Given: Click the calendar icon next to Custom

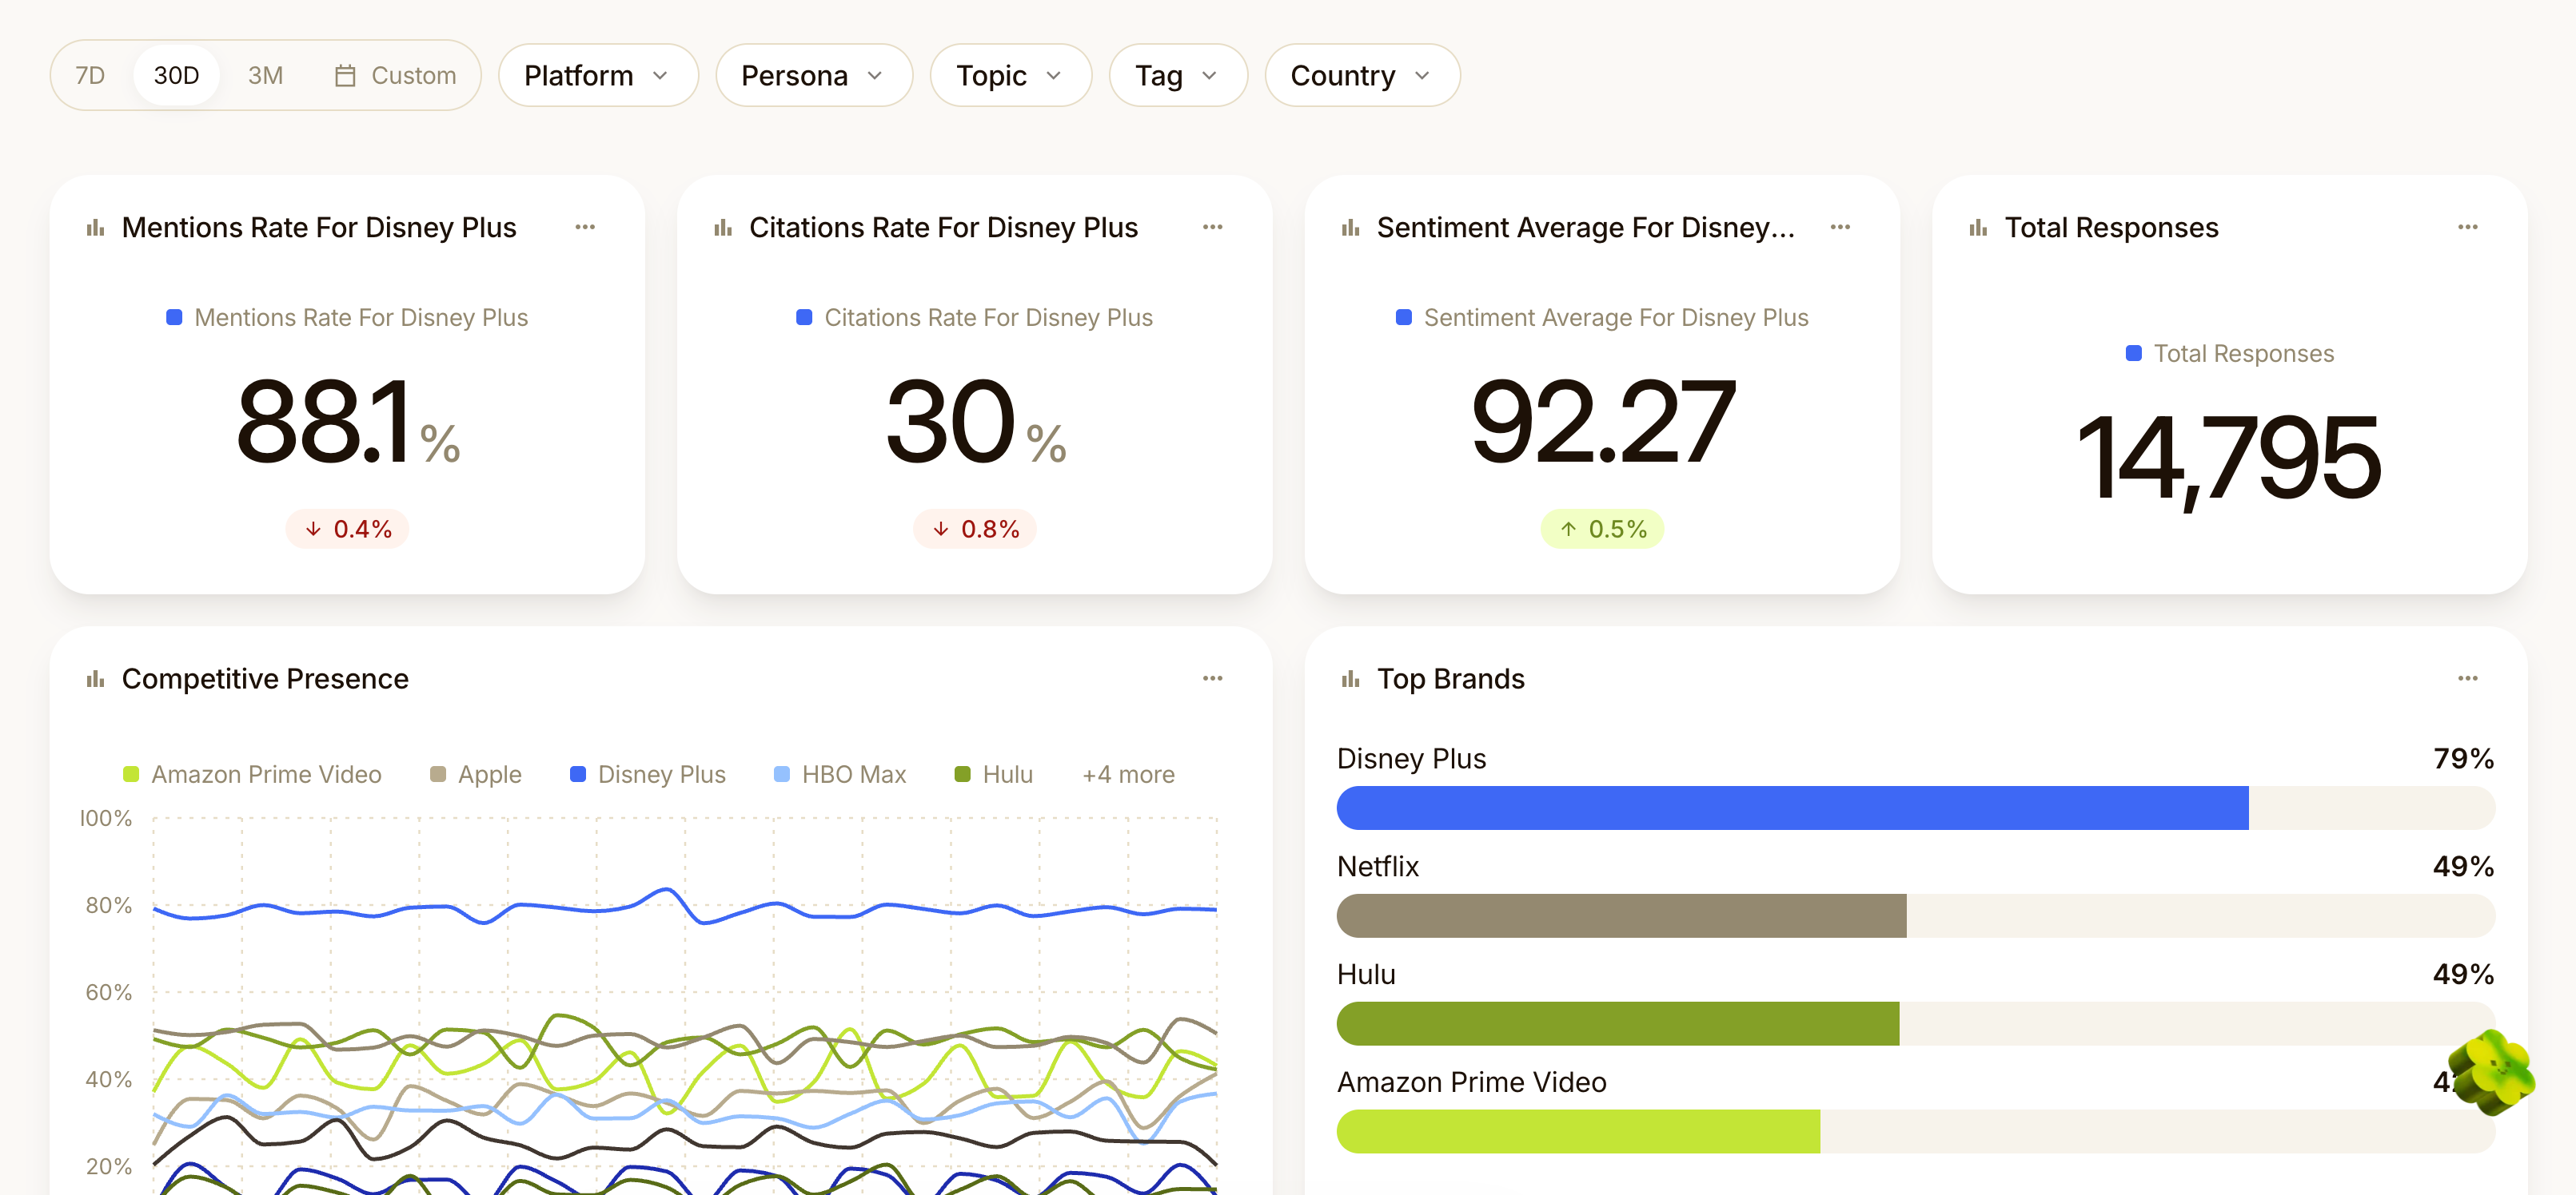Looking at the screenshot, I should point(345,76).
